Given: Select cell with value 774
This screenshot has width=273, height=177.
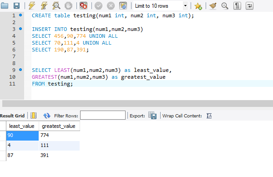Looking at the screenshot, I should [59, 136].
